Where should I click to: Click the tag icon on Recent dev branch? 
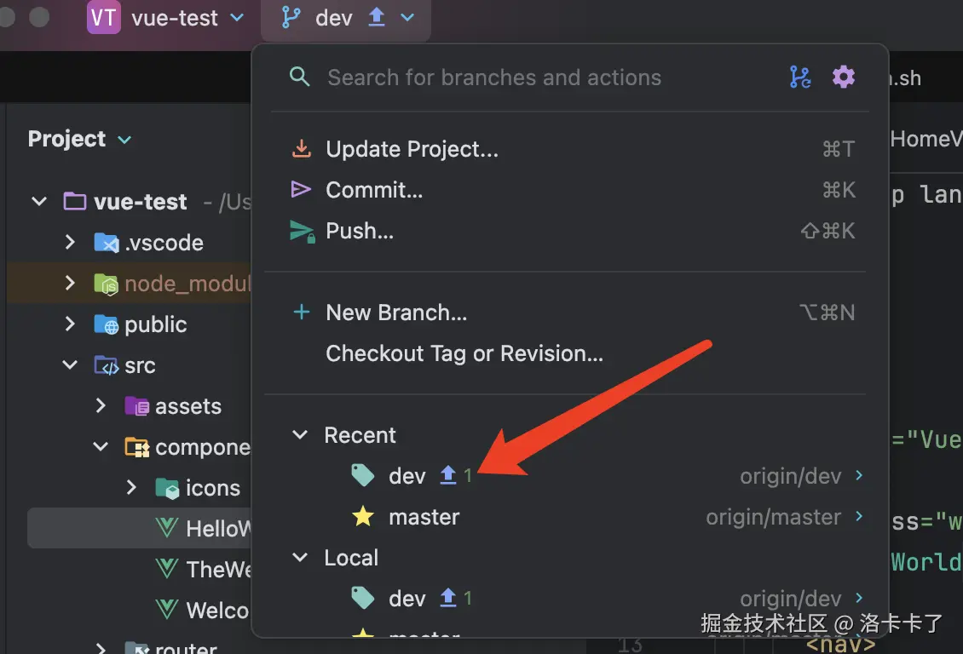coord(363,476)
